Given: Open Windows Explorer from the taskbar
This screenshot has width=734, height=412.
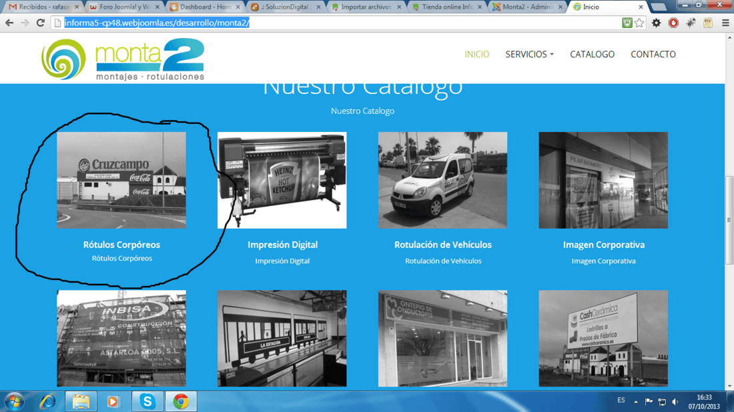Looking at the screenshot, I should click(x=81, y=402).
